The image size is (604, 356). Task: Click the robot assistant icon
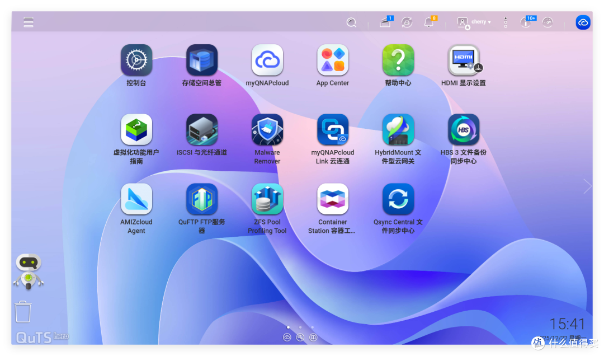point(29,271)
